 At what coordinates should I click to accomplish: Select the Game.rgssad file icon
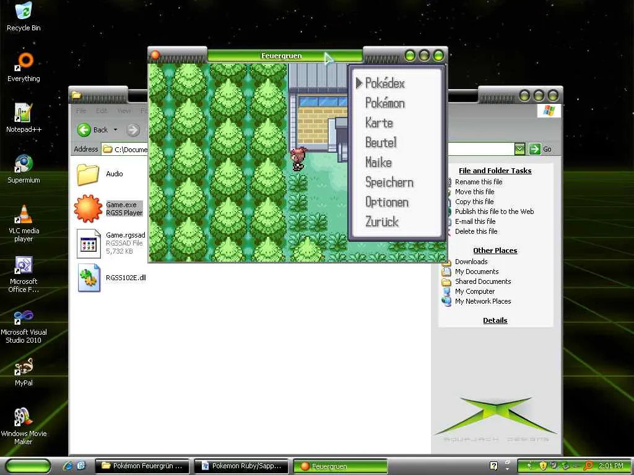[89, 244]
